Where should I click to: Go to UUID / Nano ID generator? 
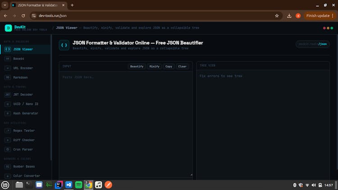coord(25,104)
